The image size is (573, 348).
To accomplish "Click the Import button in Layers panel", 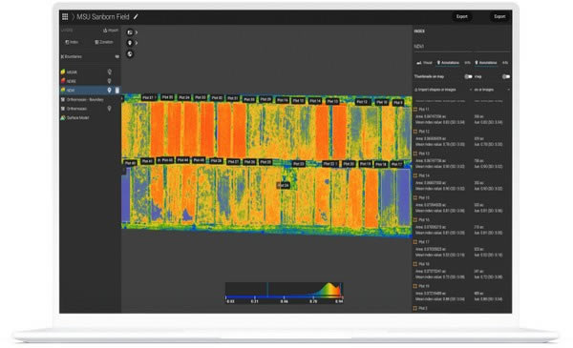I will click(111, 31).
